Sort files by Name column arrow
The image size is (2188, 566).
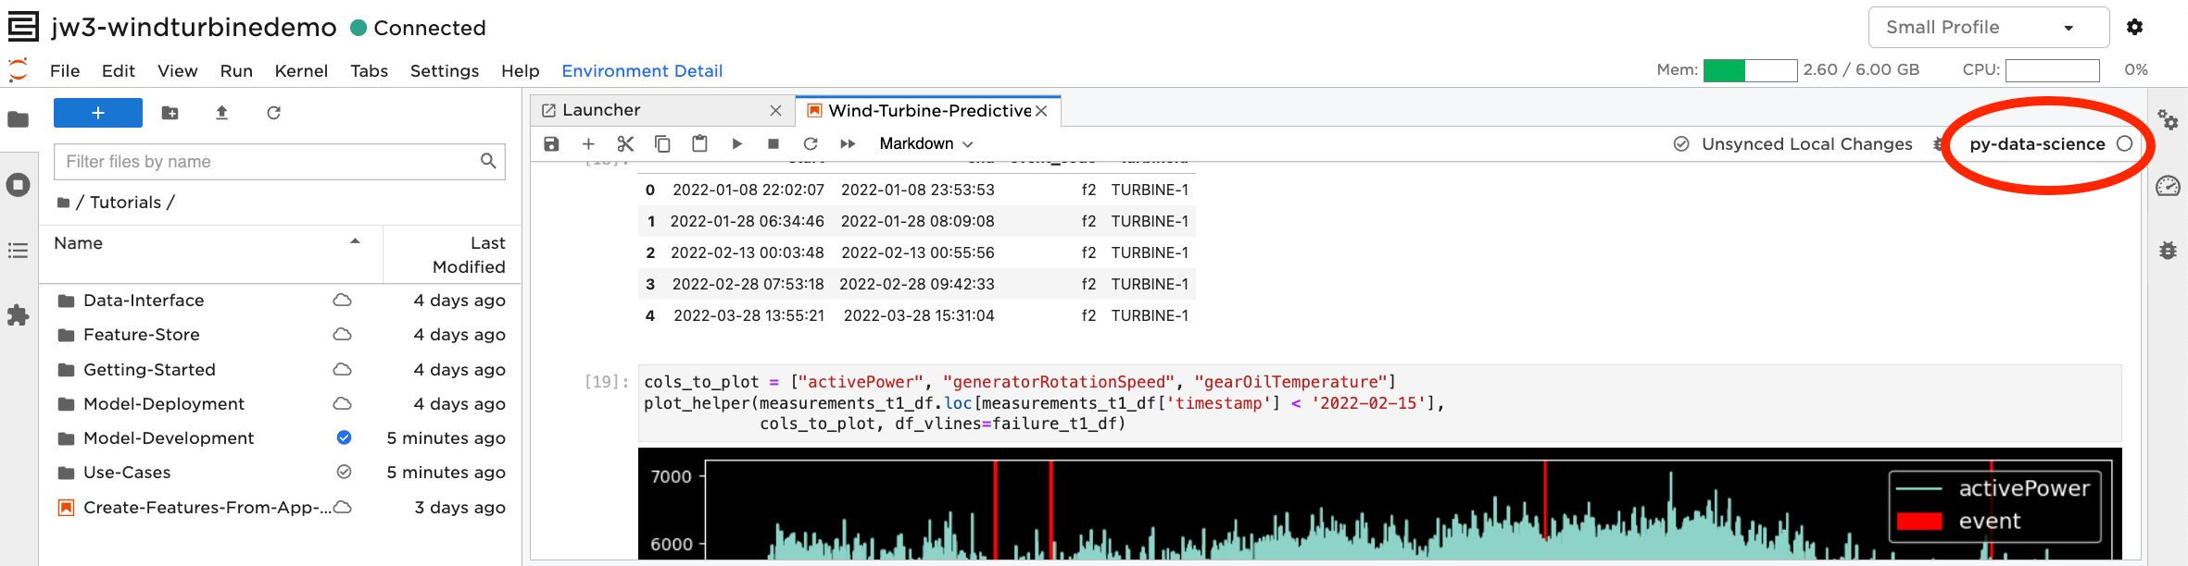tap(355, 241)
